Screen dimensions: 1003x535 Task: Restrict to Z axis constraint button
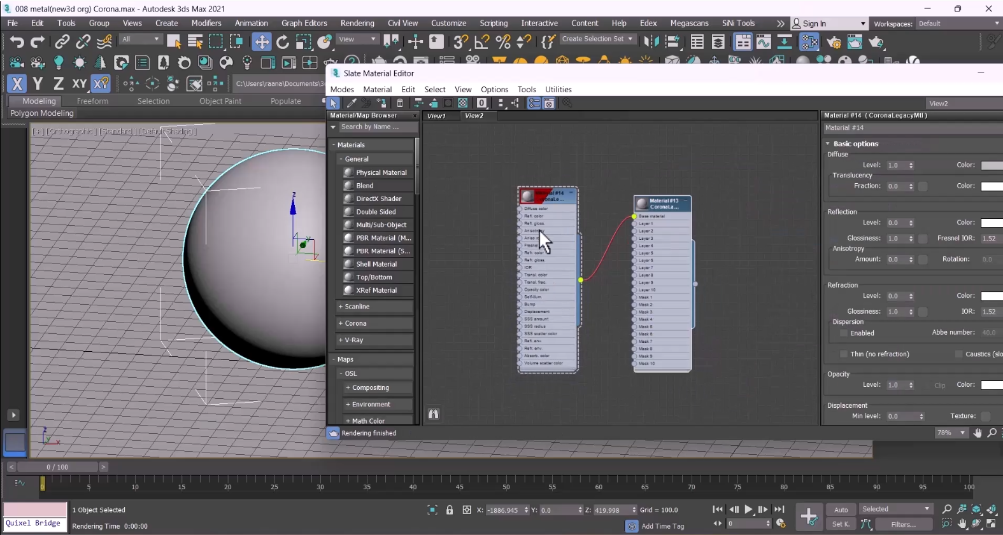[x=58, y=83]
